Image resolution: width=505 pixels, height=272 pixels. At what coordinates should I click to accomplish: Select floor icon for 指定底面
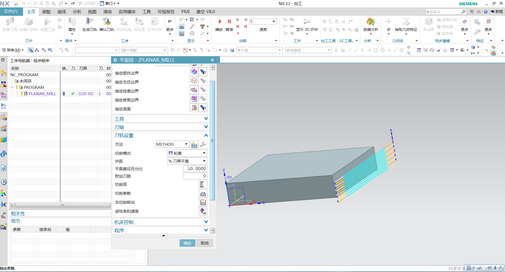click(194, 108)
